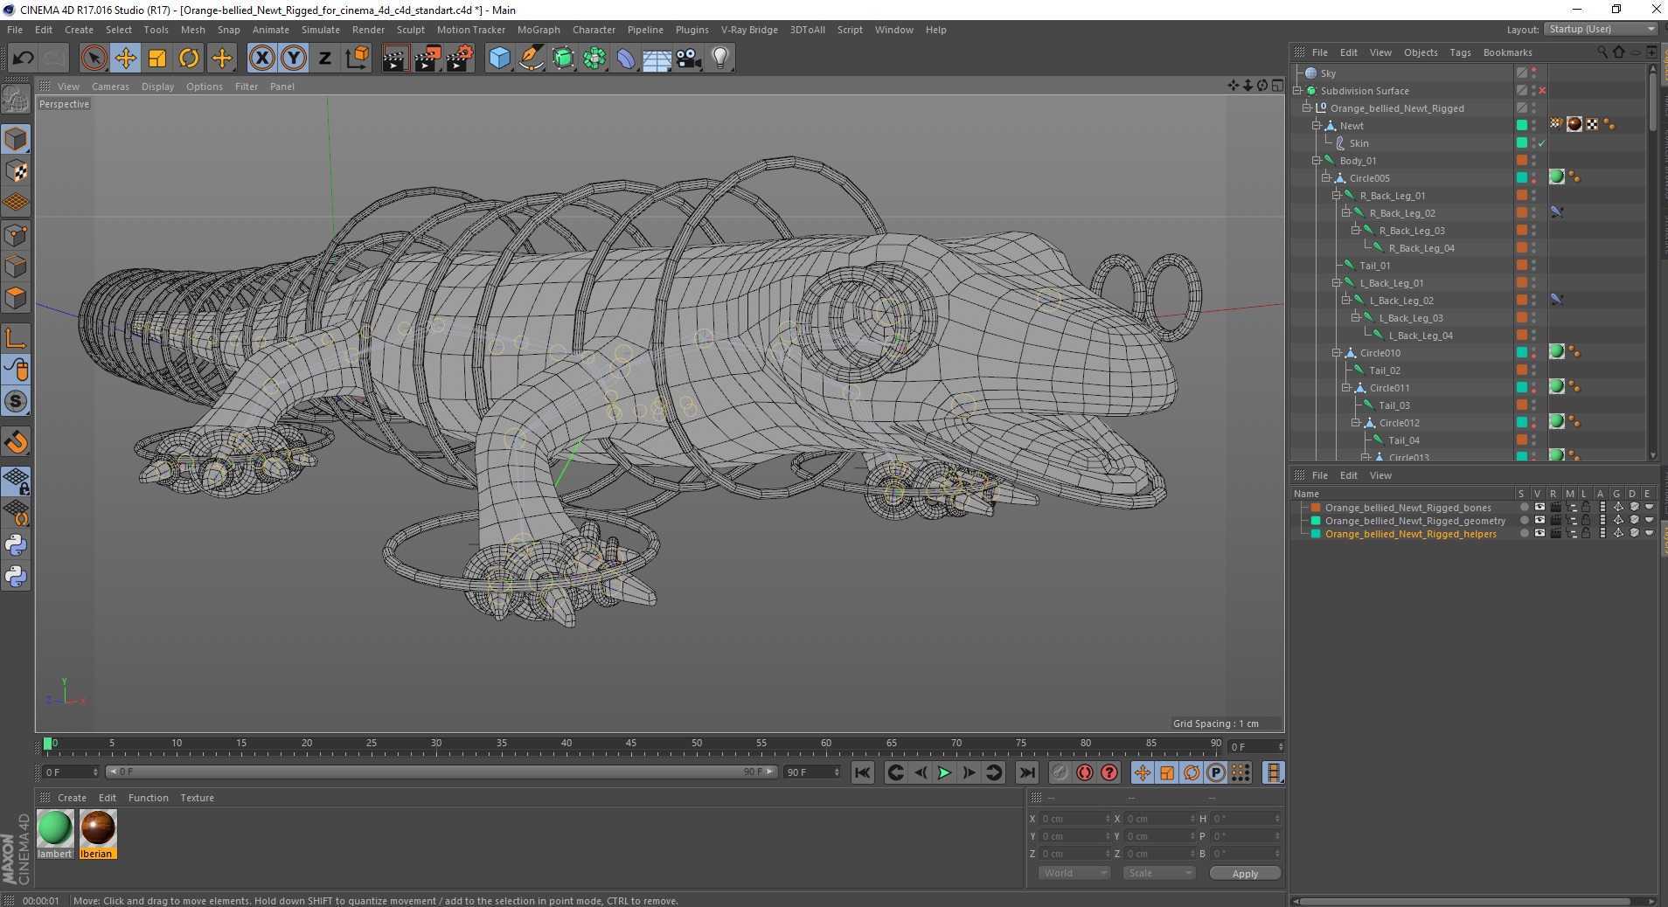Toggle Z axis lock

click(325, 59)
